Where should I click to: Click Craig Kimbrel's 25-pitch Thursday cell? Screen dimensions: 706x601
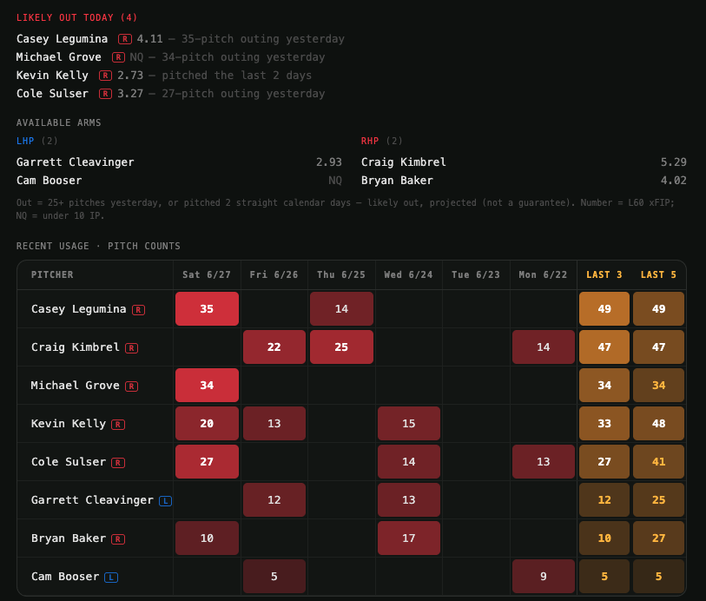pyautogui.click(x=341, y=347)
